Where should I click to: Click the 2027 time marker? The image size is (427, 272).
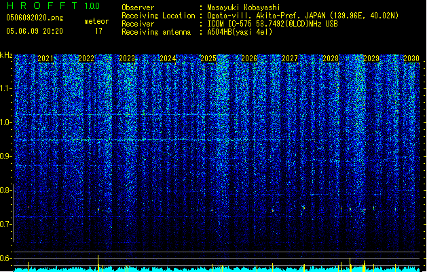[290, 58]
